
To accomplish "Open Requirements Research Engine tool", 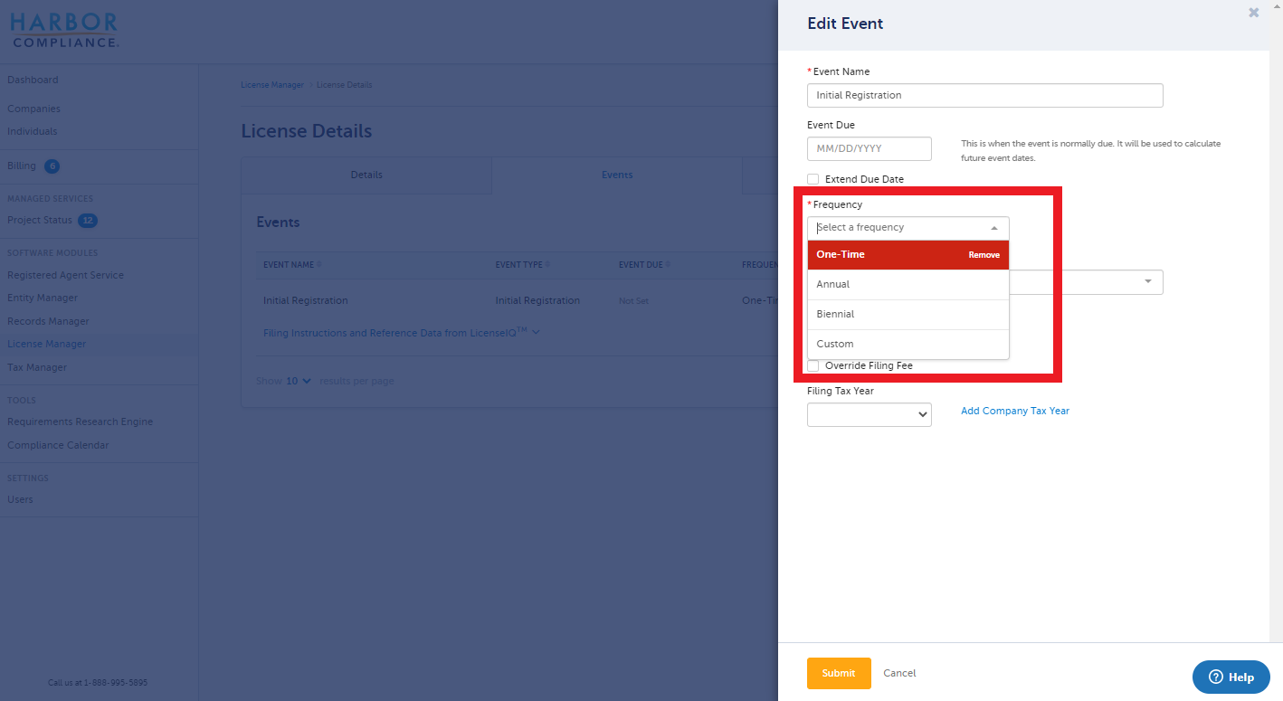I will (x=81, y=422).
